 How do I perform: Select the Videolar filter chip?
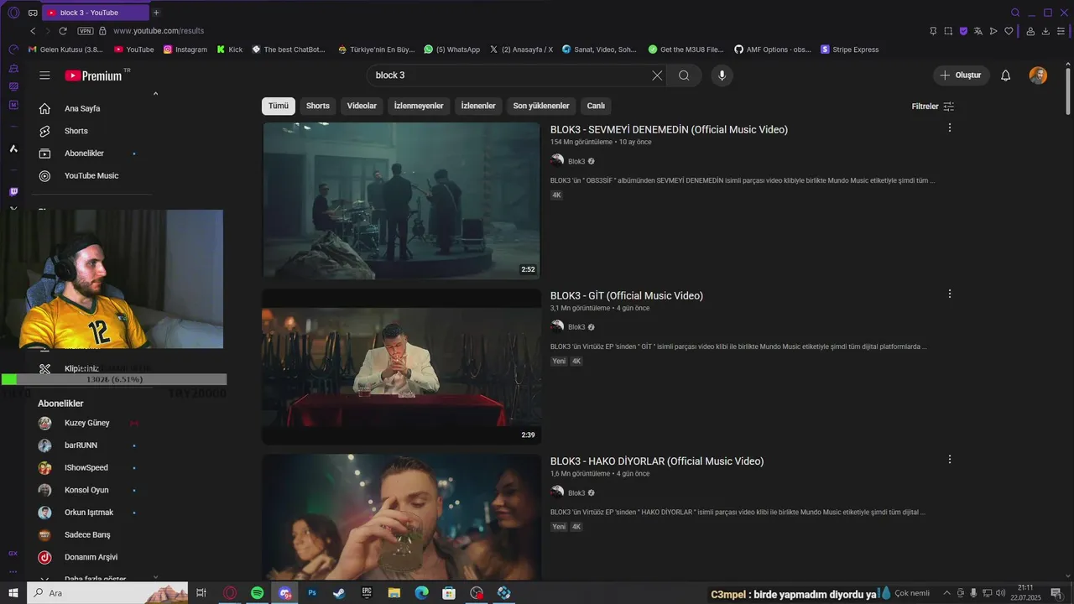click(362, 106)
